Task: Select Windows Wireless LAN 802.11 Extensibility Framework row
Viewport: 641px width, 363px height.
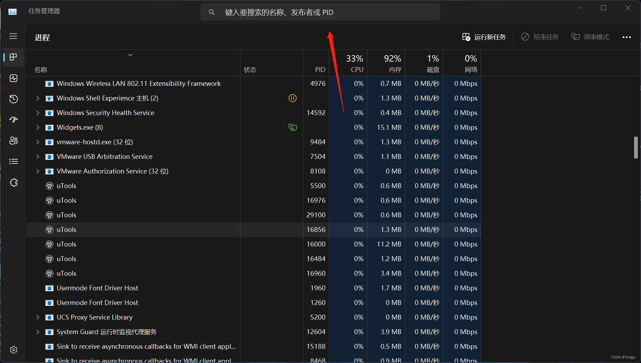Action: tap(253, 83)
